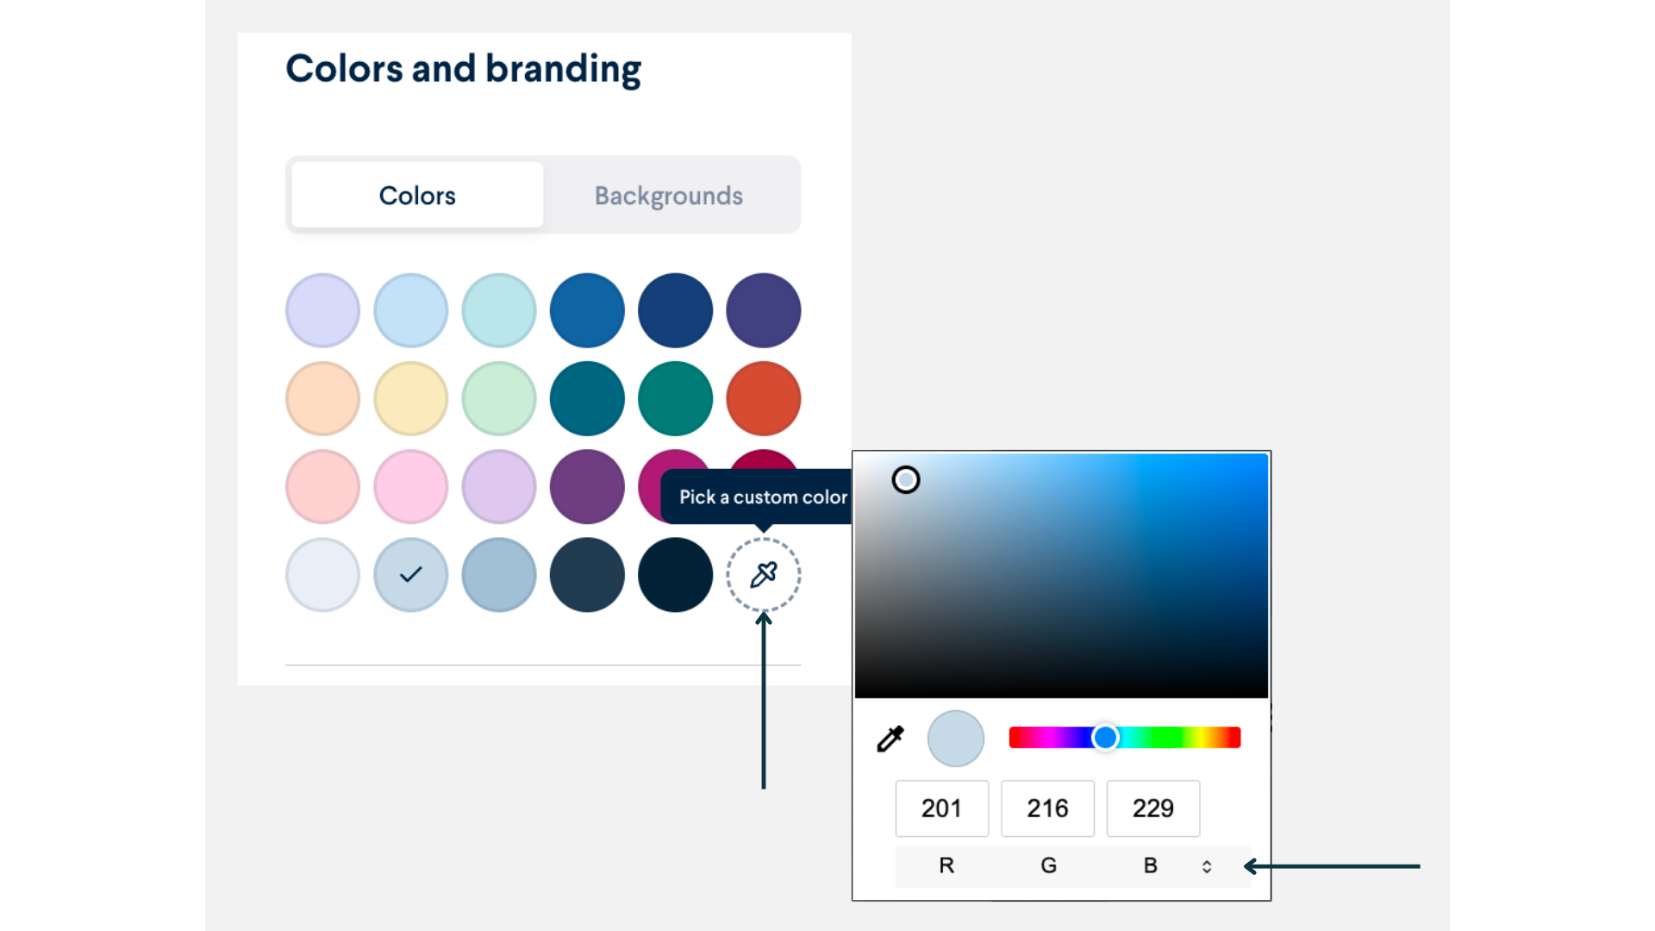Image resolution: width=1655 pixels, height=931 pixels.
Task: Click the G value field showing 216
Action: tap(1047, 809)
